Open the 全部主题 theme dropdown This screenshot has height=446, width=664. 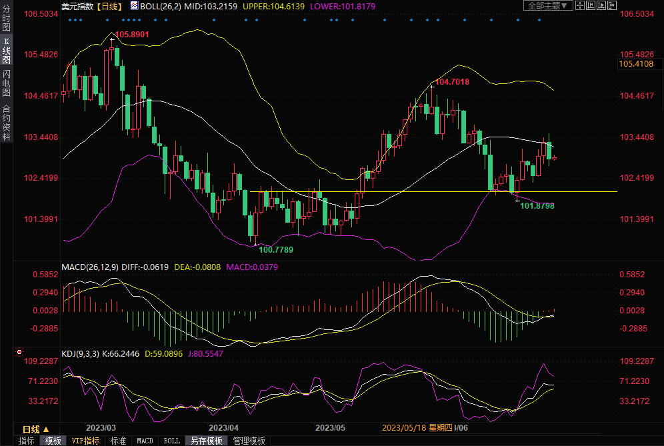click(x=547, y=6)
